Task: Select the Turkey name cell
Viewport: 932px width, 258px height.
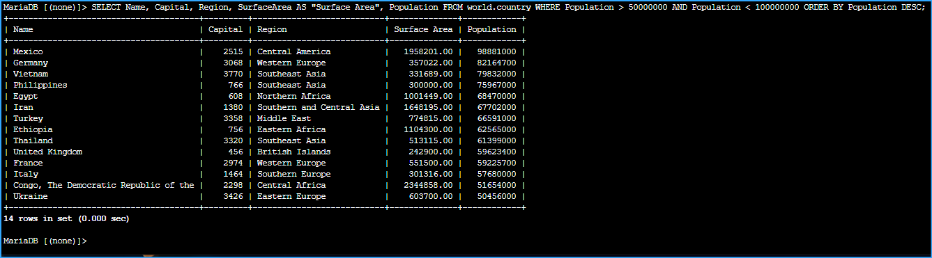Action: [28, 119]
